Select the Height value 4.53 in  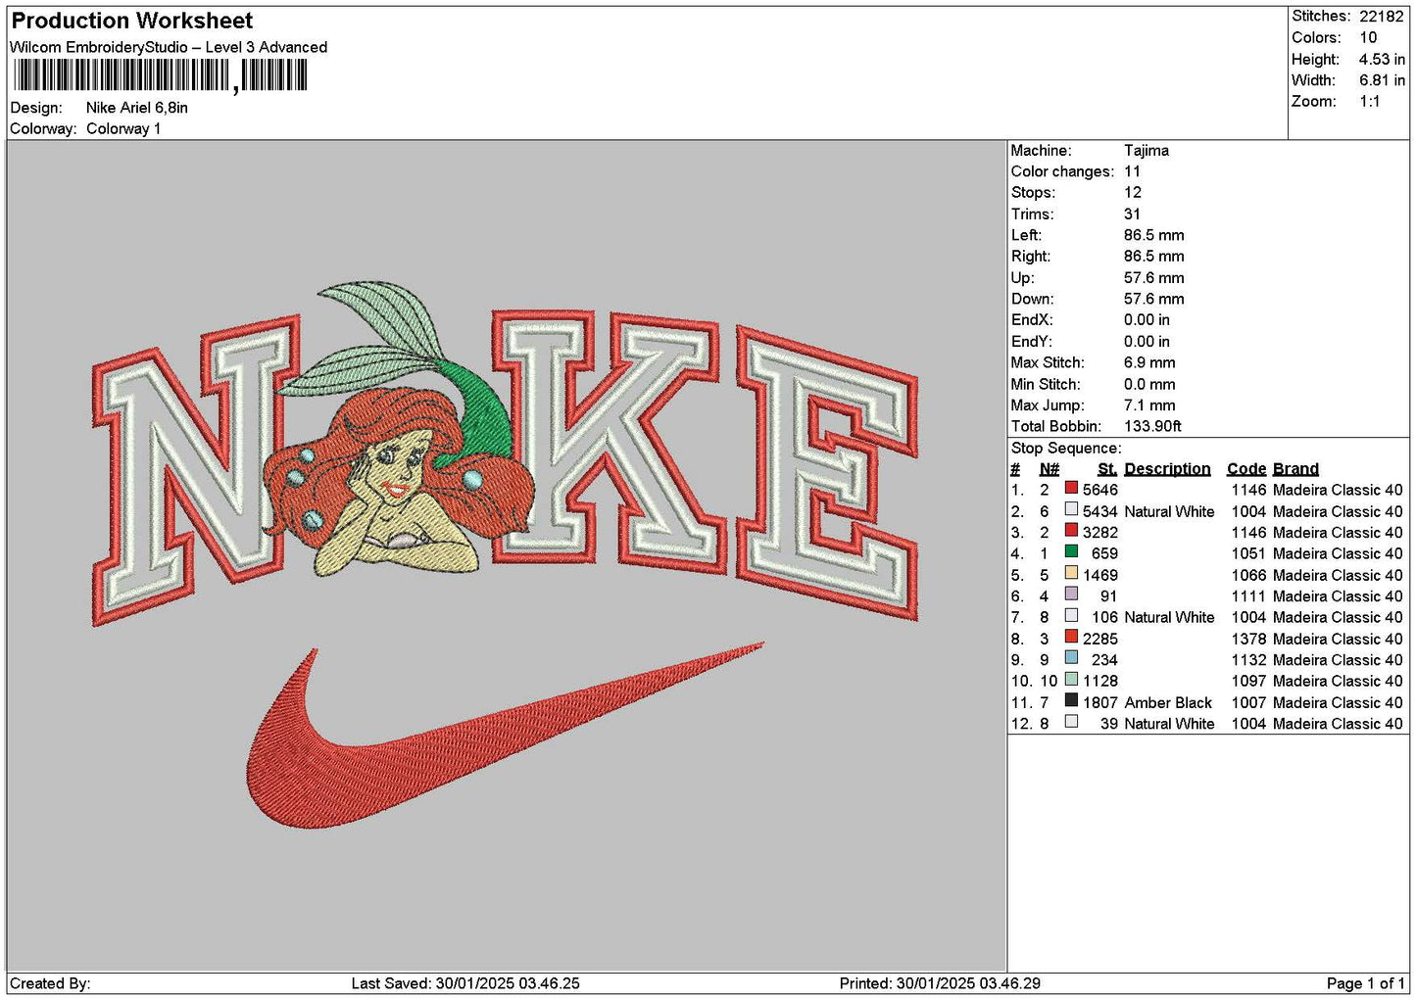(1382, 60)
